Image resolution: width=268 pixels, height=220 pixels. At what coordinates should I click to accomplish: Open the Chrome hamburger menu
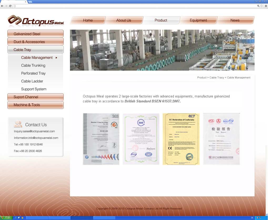click(266, 6)
